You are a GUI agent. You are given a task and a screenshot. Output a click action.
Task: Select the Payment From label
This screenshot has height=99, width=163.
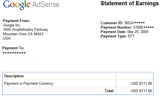point(17,21)
